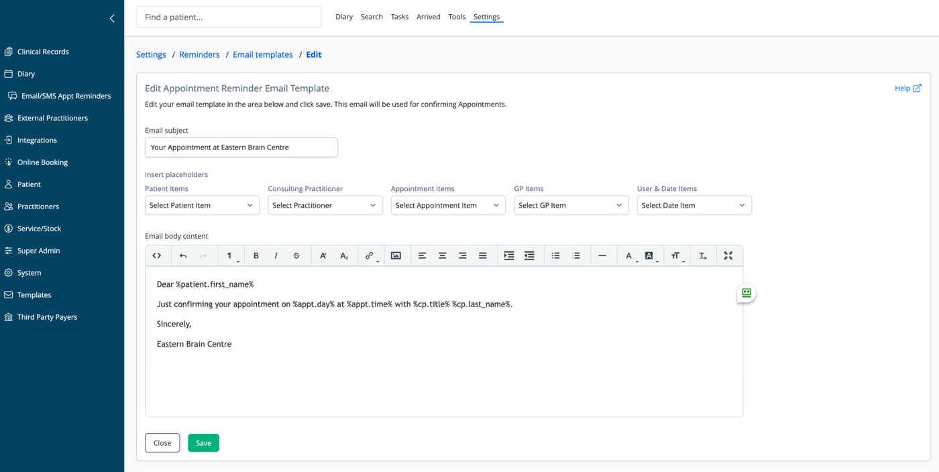Go to Reminders breadcrumb link

[199, 54]
